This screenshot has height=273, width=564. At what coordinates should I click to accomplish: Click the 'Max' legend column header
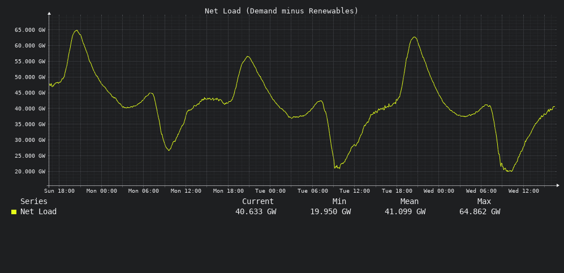[x=484, y=202]
